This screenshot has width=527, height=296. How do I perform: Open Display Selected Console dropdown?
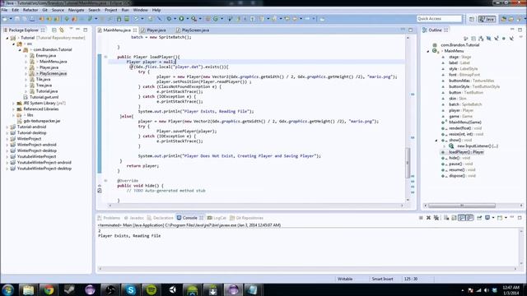tap(493, 218)
